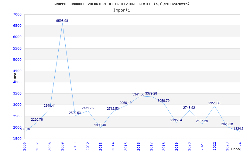Click the 2848.41 data label
Viewport: 243px width, 152px height.
pos(50,105)
